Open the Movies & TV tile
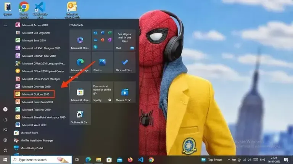The image size is (293, 164). 125,92
